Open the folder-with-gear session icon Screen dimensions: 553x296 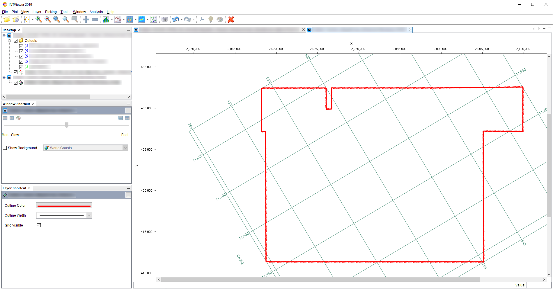(16, 19)
